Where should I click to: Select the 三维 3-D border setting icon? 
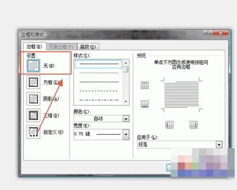[33, 115]
